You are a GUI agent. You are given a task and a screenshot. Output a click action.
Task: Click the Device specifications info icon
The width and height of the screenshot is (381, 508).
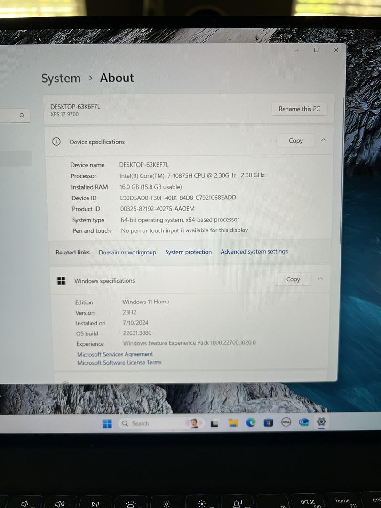pyautogui.click(x=56, y=142)
